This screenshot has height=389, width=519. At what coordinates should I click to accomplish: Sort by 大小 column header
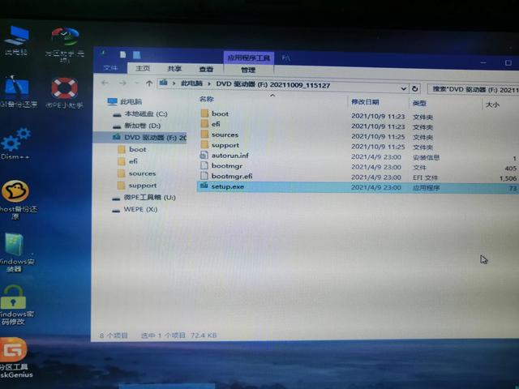click(492, 105)
